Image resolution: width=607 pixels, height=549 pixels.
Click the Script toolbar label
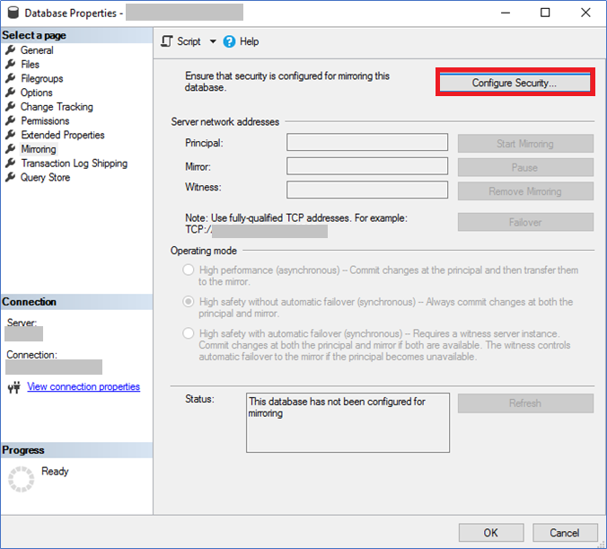[189, 41]
